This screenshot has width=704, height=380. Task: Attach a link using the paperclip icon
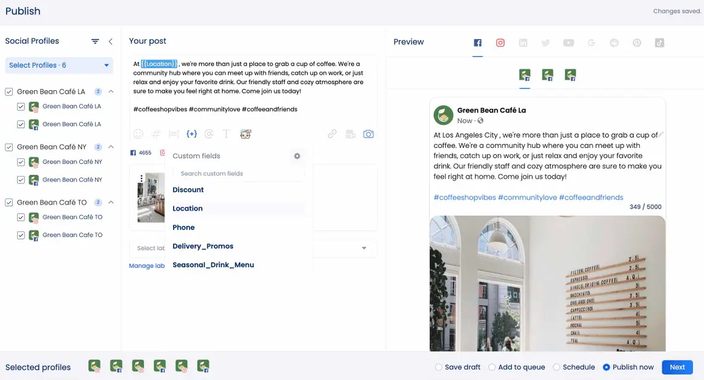(x=332, y=133)
